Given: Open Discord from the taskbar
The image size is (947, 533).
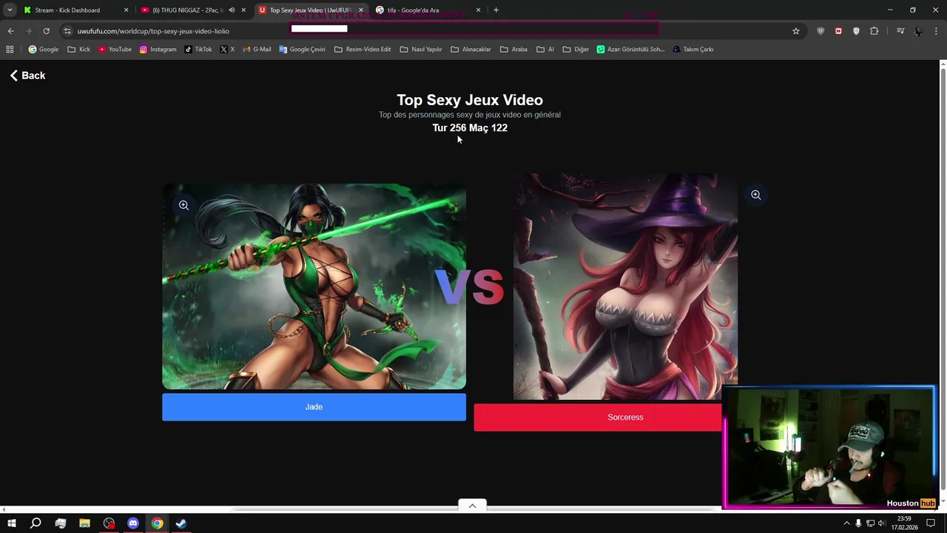Looking at the screenshot, I should pos(133,523).
